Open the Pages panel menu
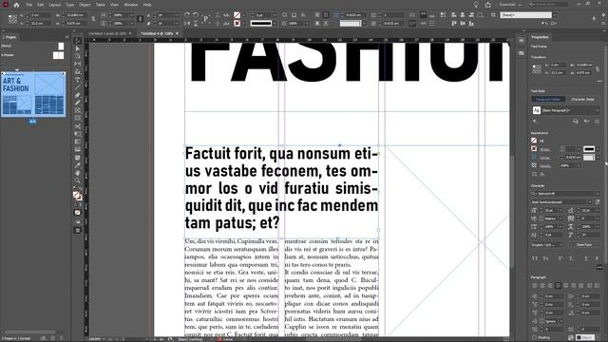608x342 pixels. (66, 37)
